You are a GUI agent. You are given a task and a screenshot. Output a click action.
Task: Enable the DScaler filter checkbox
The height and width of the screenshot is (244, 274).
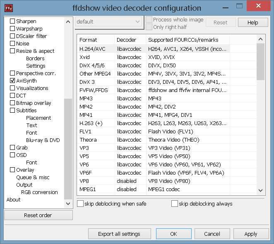[12, 36]
